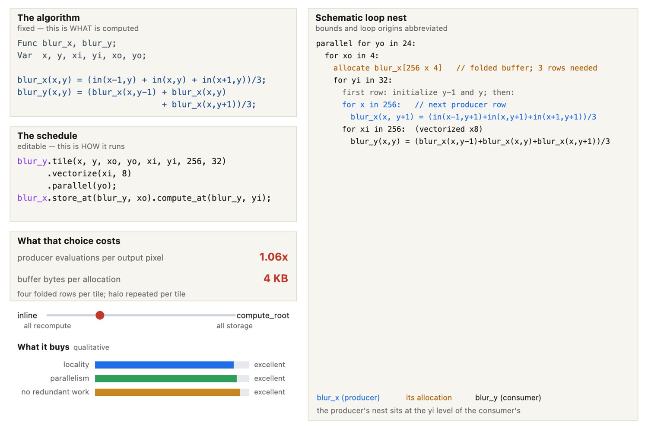Screen dimensions: 648x429
Task: Click "fixed — this is WHAT is computed" subtitle
Action: tap(78, 29)
